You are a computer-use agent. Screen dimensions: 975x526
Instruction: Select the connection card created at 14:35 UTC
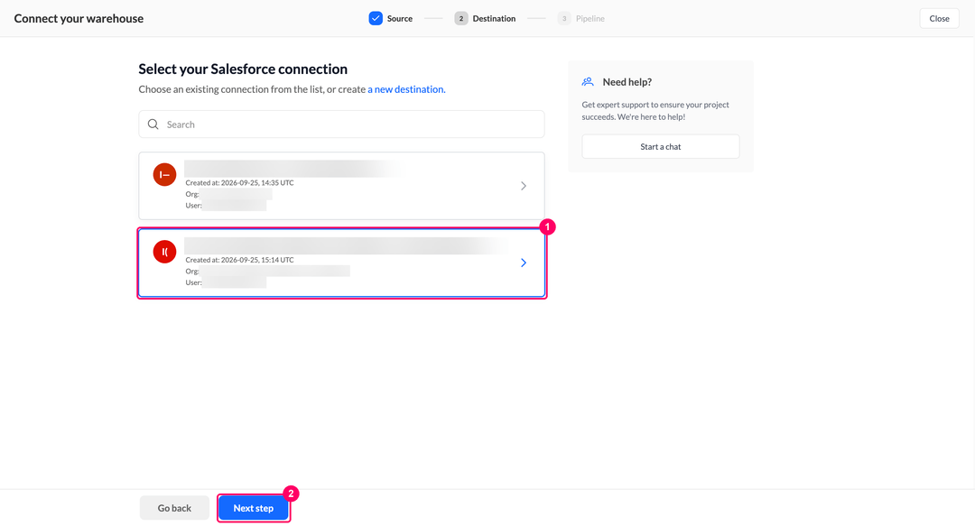pyautogui.click(x=341, y=186)
